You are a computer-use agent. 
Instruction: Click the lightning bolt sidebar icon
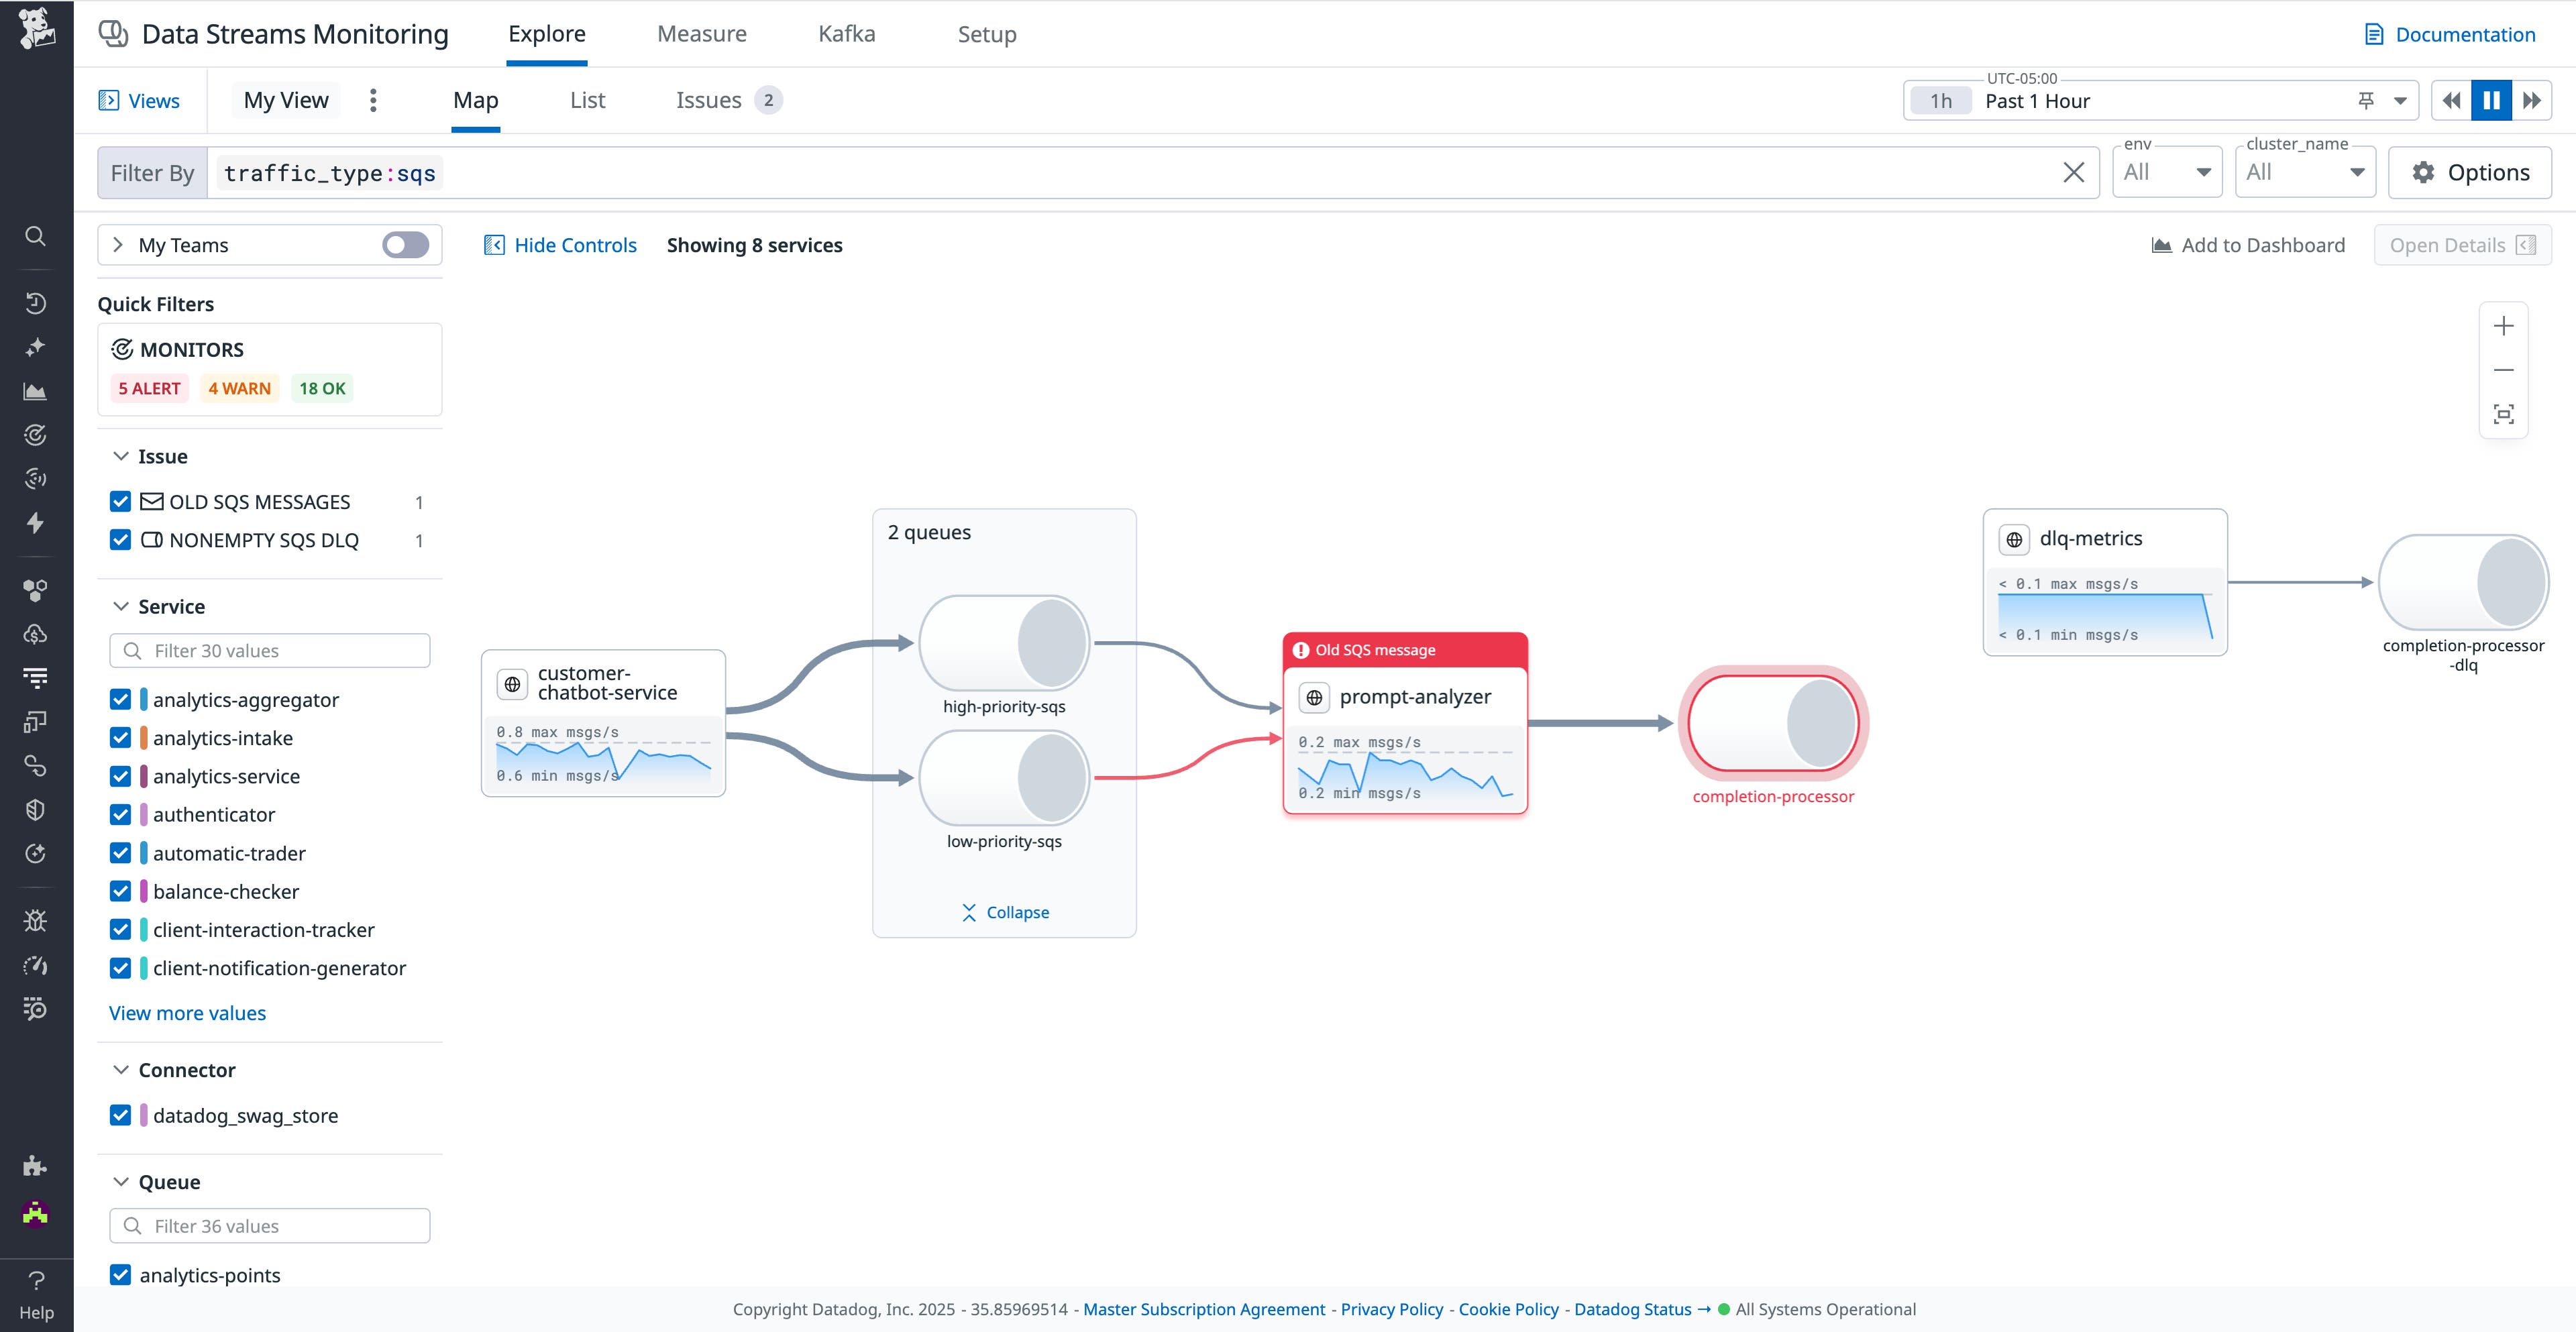point(36,523)
